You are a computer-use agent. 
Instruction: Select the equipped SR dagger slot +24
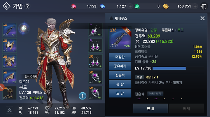point(10,30)
